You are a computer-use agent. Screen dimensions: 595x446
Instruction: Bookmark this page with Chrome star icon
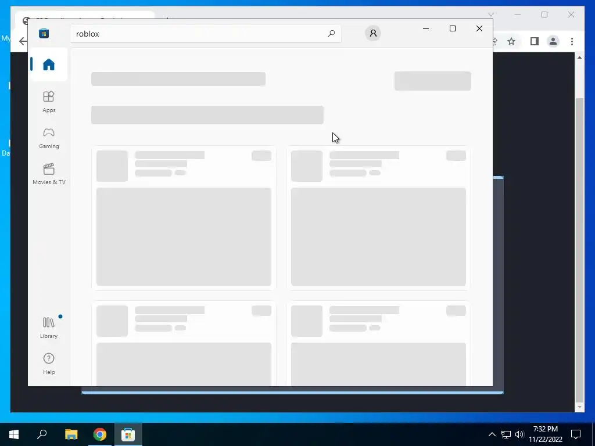511,41
